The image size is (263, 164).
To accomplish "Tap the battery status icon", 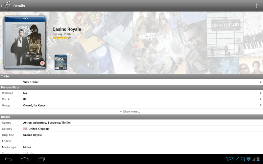I will pyautogui.click(x=258, y=159).
